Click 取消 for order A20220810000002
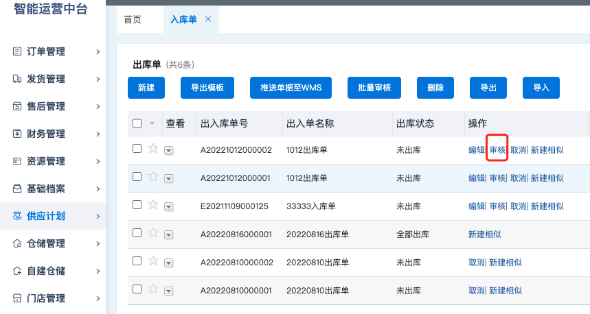This screenshot has width=590, height=314. [477, 262]
